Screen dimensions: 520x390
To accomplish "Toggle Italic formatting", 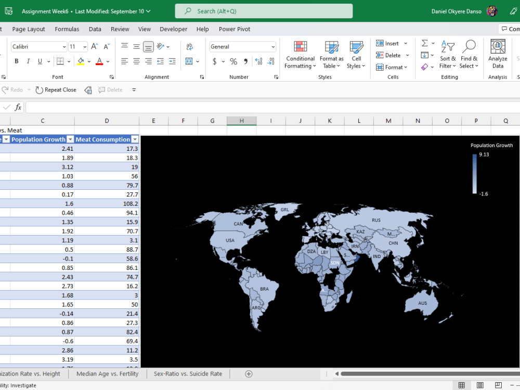I will click(x=28, y=61).
